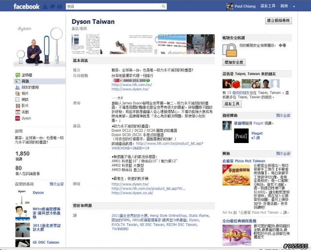Select the Info tab in sidebar
This screenshot has width=311, height=250.
40,81
